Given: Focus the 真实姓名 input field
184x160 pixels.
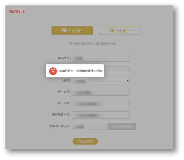Looking at the screenshot, I should [101, 58].
